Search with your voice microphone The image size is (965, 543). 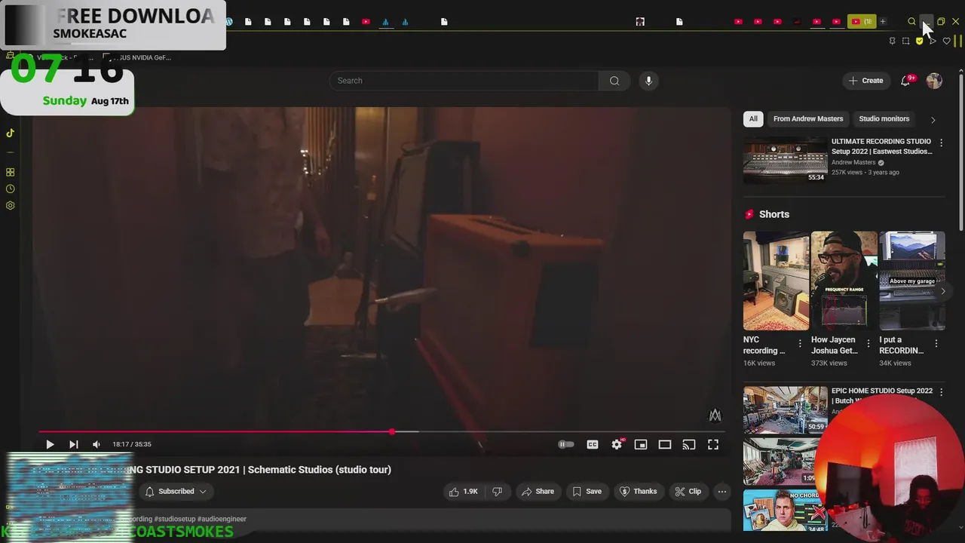click(x=648, y=81)
